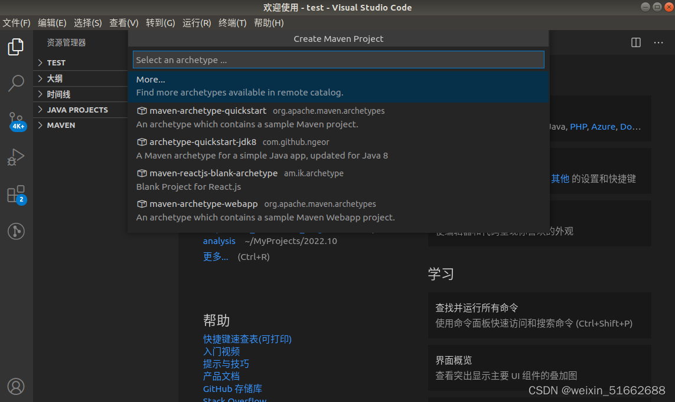This screenshot has height=402, width=675.
Task: Open the 运行(R) menu
Action: pyautogui.click(x=196, y=23)
